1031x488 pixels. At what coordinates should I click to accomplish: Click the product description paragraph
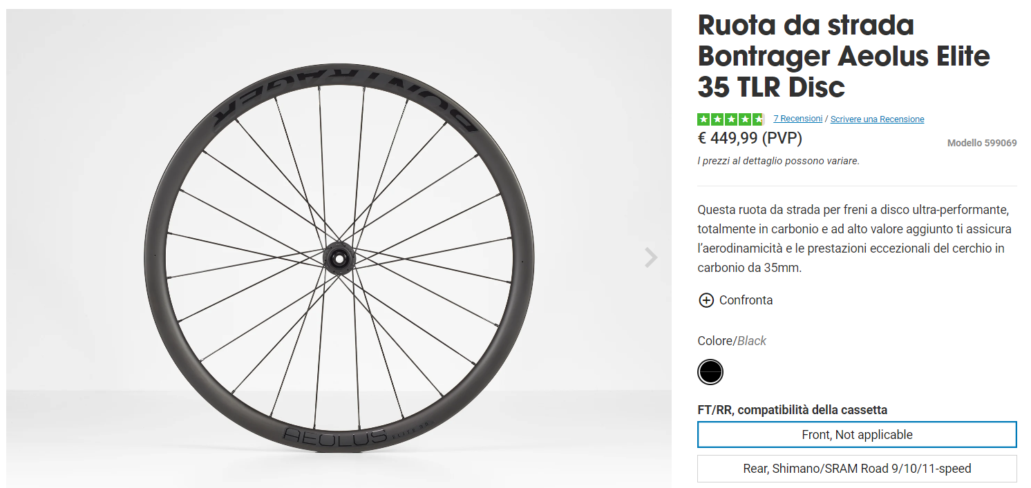tap(854, 238)
